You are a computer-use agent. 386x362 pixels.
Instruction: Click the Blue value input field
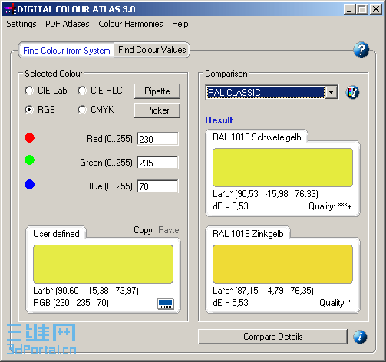[157, 186]
